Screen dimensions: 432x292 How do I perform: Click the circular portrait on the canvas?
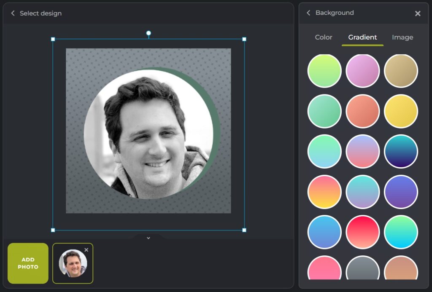pyautogui.click(x=148, y=134)
